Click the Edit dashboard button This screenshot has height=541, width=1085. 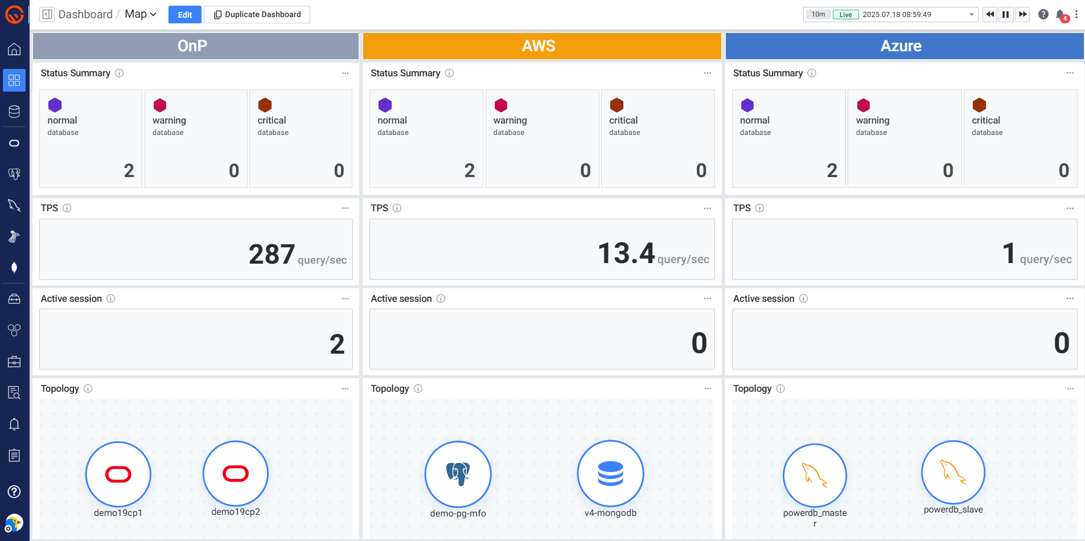185,15
